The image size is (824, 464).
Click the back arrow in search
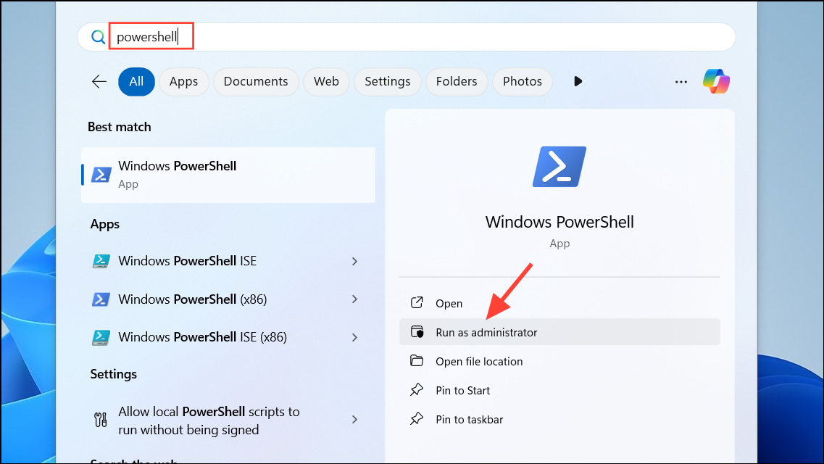tap(99, 81)
